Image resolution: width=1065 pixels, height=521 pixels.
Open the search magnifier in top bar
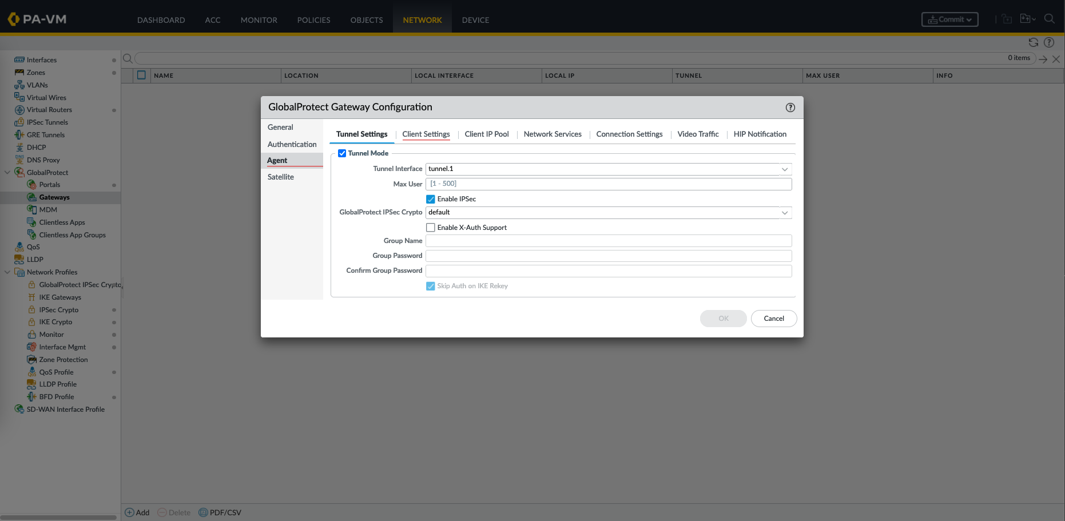tap(1049, 19)
